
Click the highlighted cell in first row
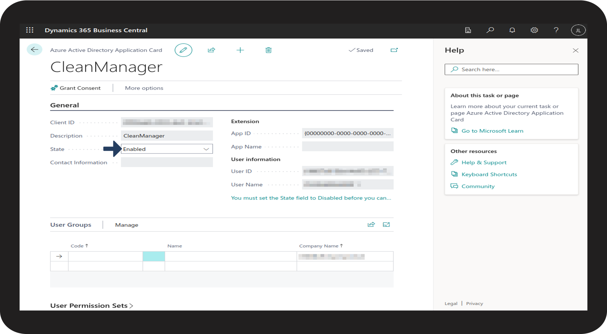tap(154, 256)
